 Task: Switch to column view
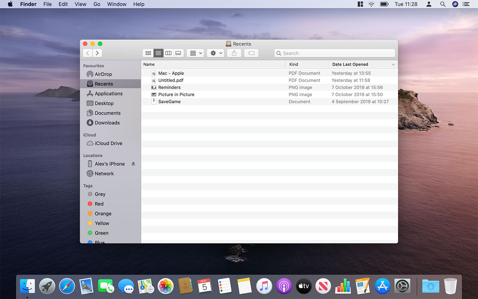pos(168,53)
